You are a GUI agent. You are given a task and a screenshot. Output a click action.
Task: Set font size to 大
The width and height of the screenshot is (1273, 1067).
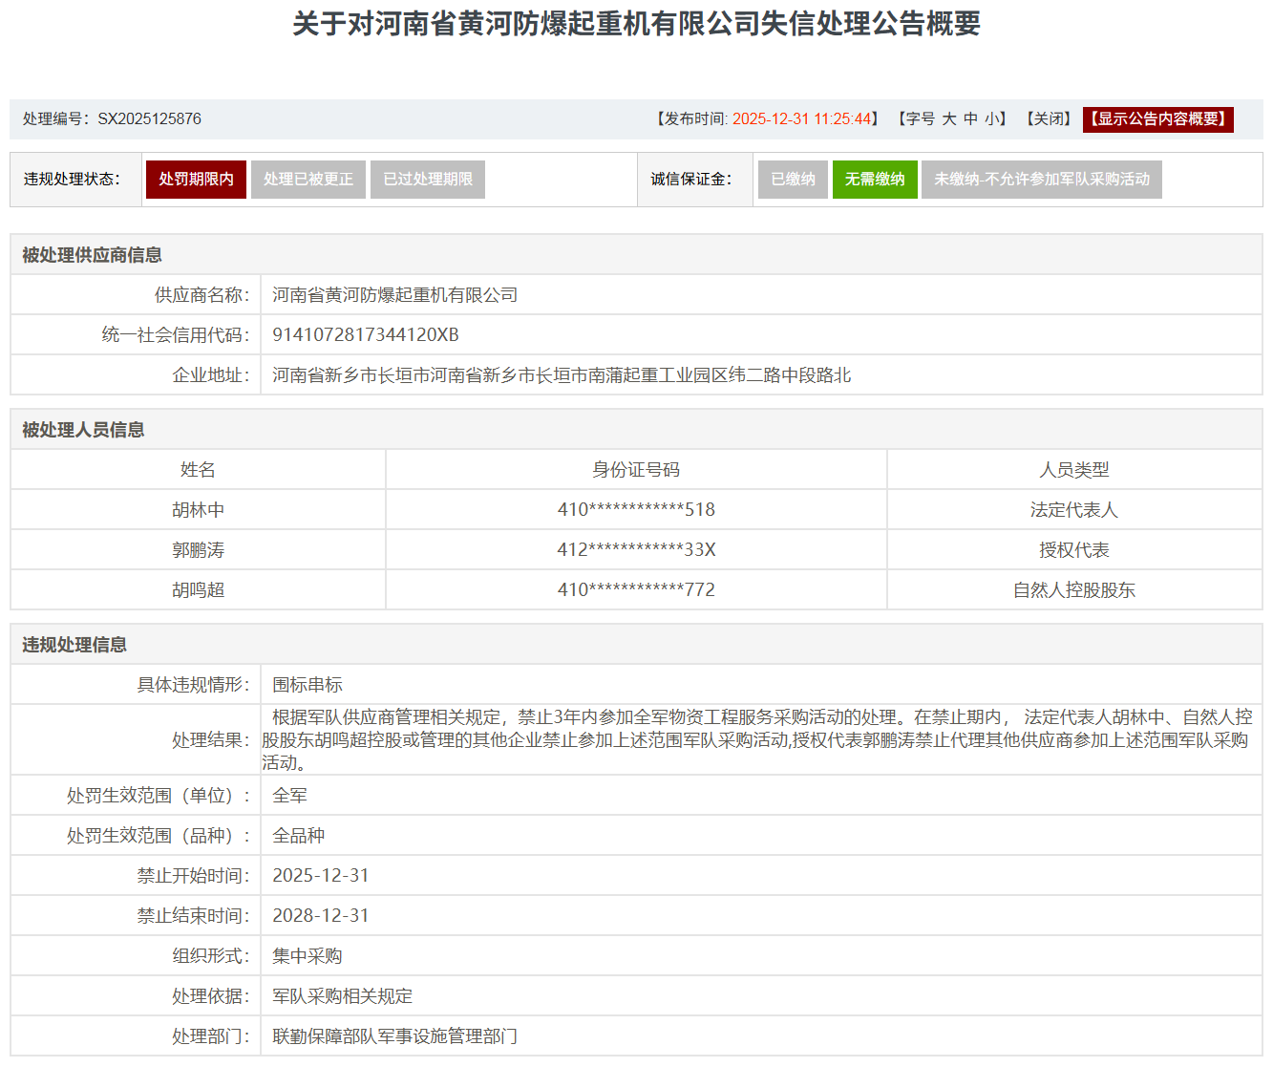click(x=949, y=119)
